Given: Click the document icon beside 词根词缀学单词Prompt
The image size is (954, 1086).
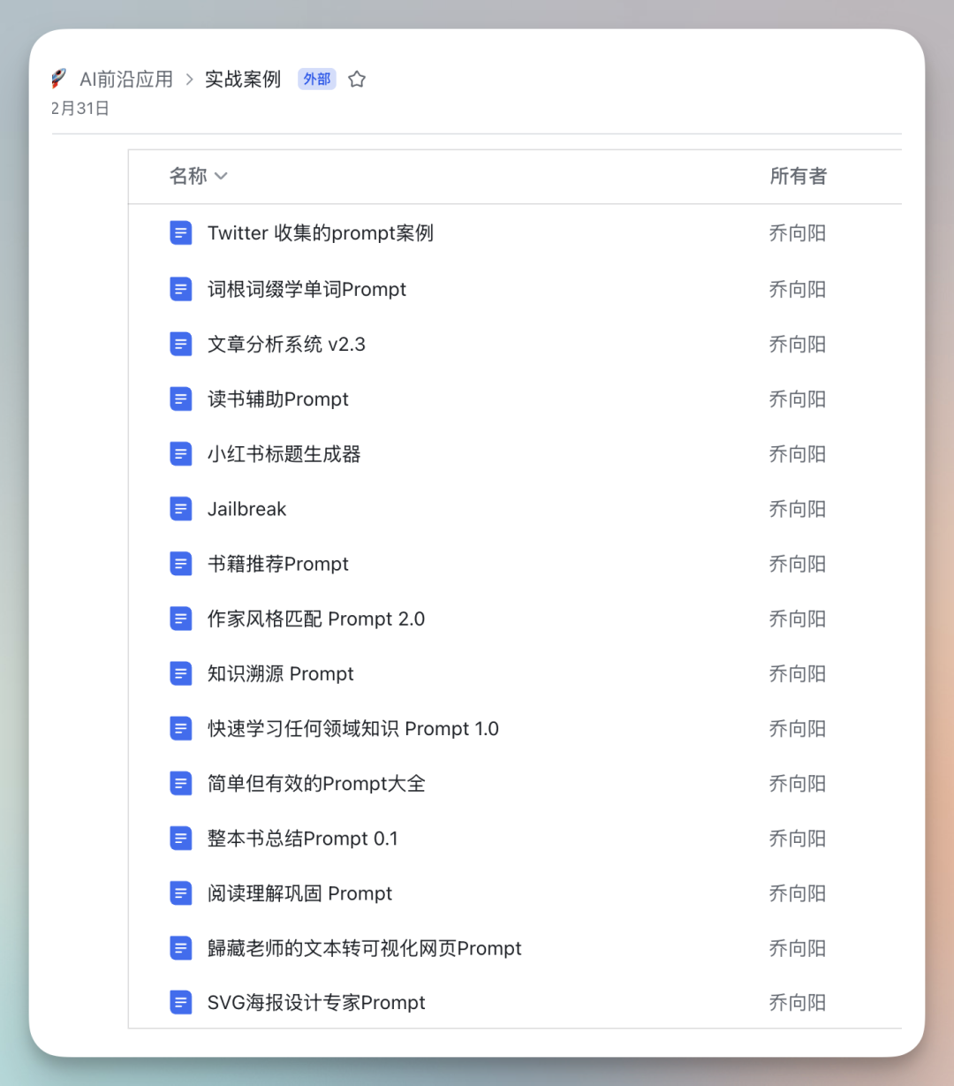Looking at the screenshot, I should tap(180, 289).
